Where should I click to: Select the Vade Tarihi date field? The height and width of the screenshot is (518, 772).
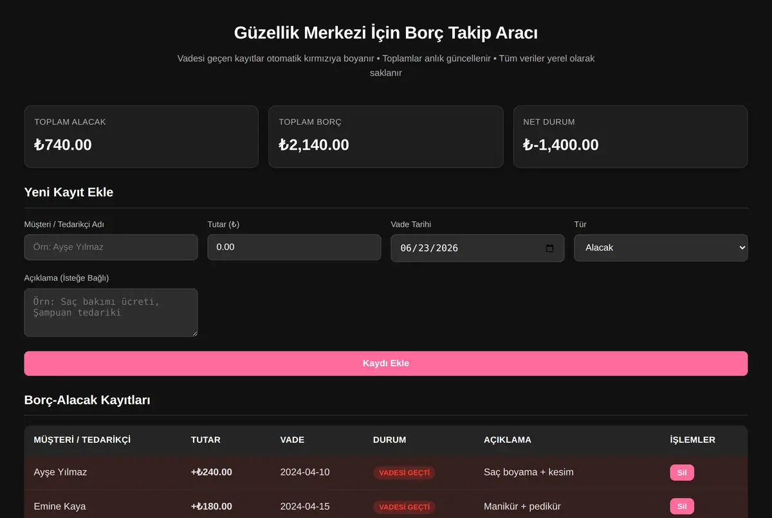[477, 248]
